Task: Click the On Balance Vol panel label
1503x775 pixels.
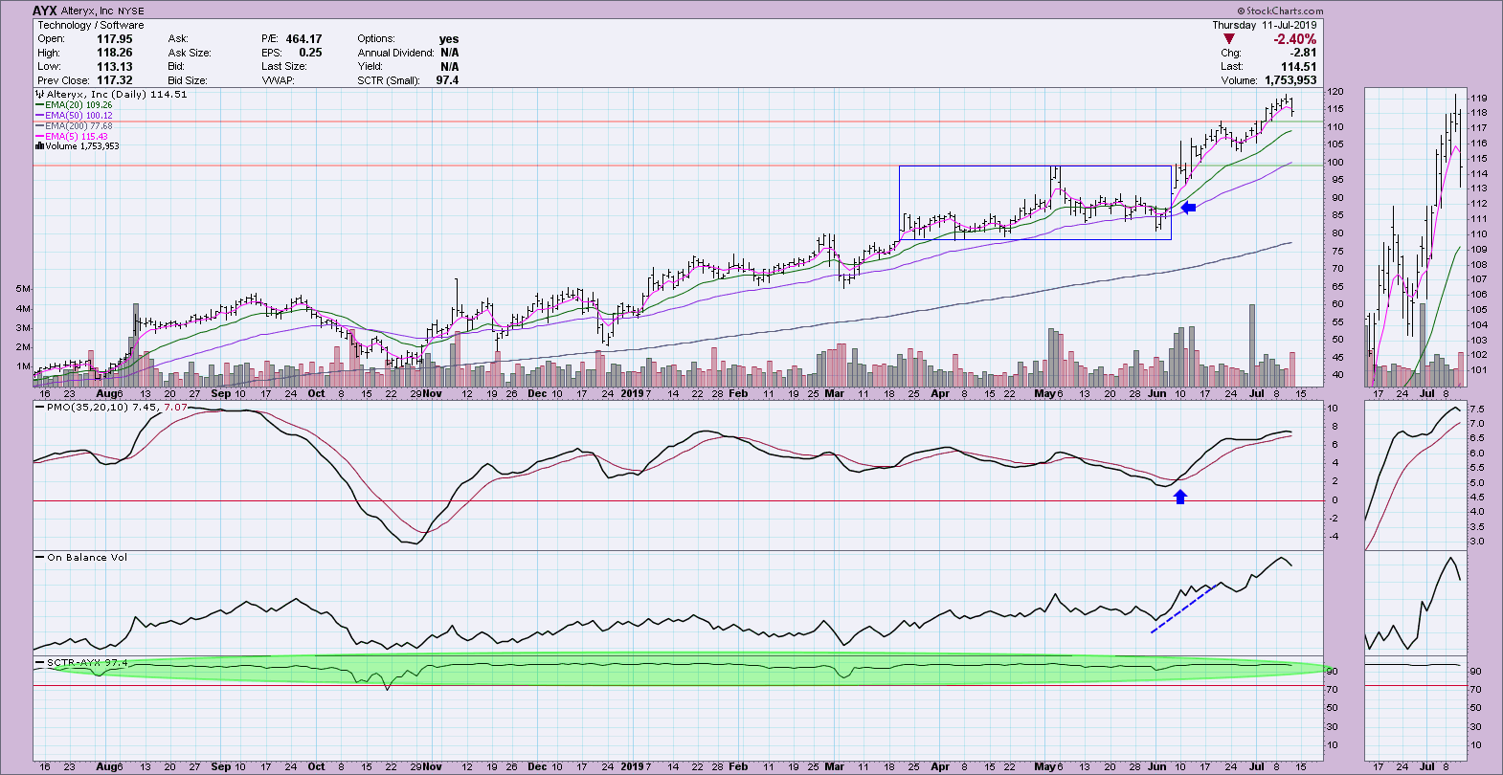Action: pyautogui.click(x=86, y=558)
